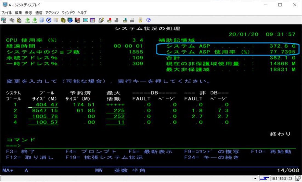Click cursor position 14/008 in status line
Image resolution: width=302 pixels, height=182 pixels.
[x=288, y=170]
